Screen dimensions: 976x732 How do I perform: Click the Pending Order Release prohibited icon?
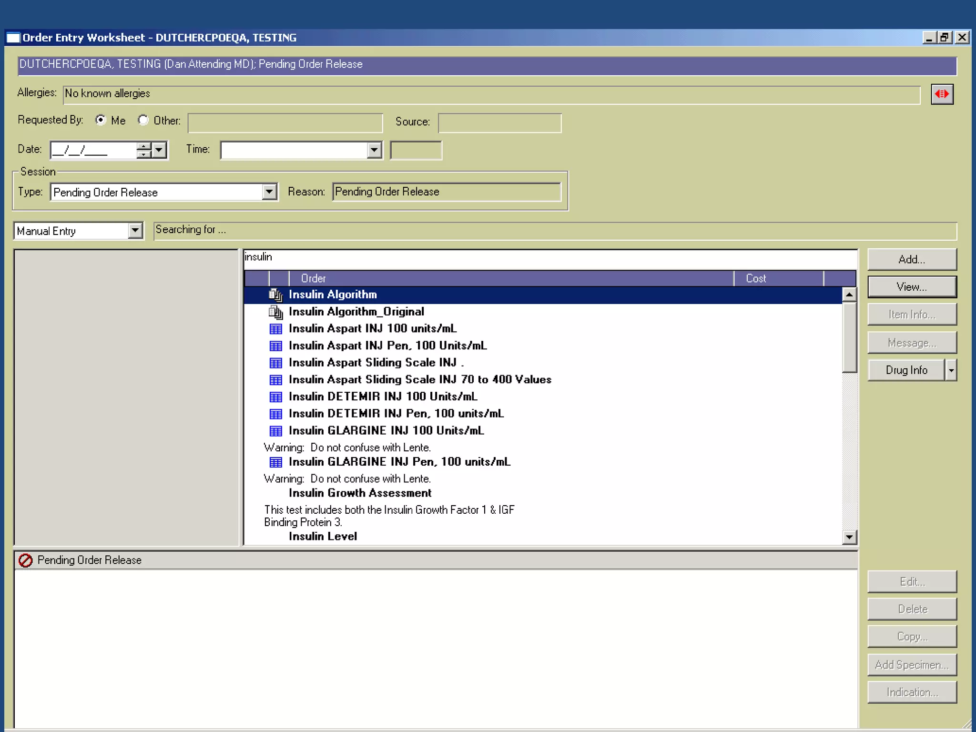point(25,560)
